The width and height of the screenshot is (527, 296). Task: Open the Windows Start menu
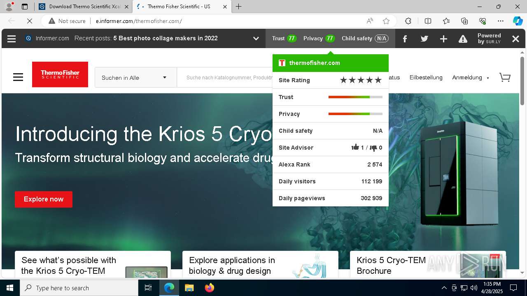[10, 288]
